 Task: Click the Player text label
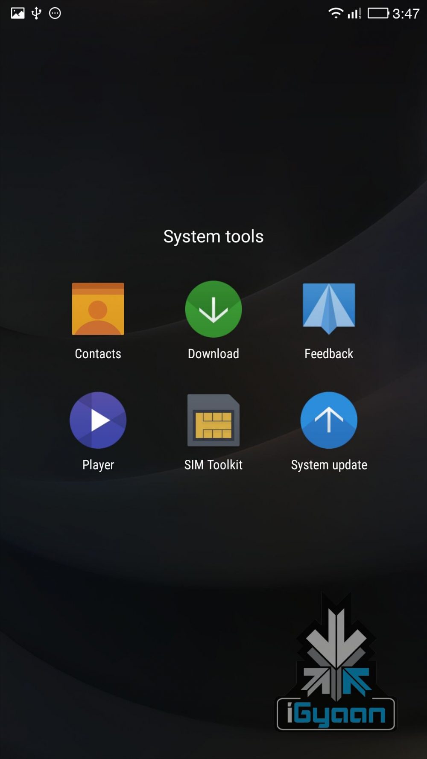coord(98,464)
